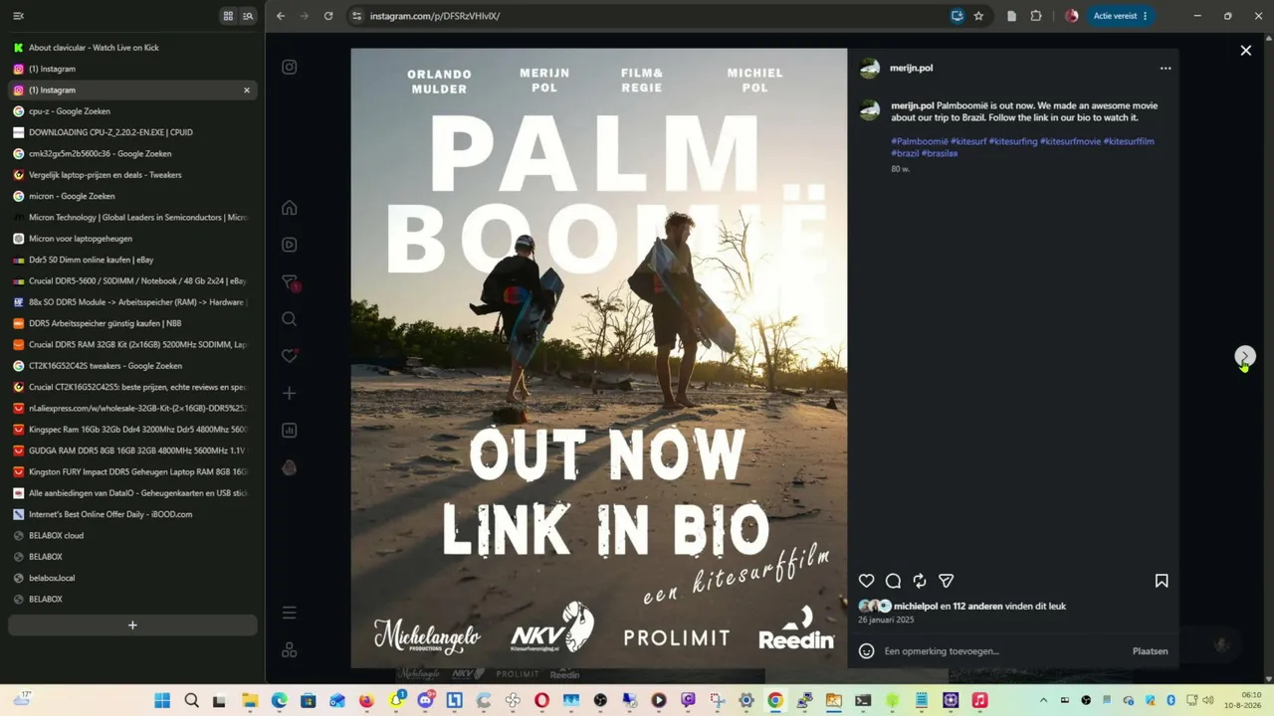Click the Instagram logo in the sidebar
Image resolution: width=1274 pixels, height=716 pixels.
click(x=290, y=68)
